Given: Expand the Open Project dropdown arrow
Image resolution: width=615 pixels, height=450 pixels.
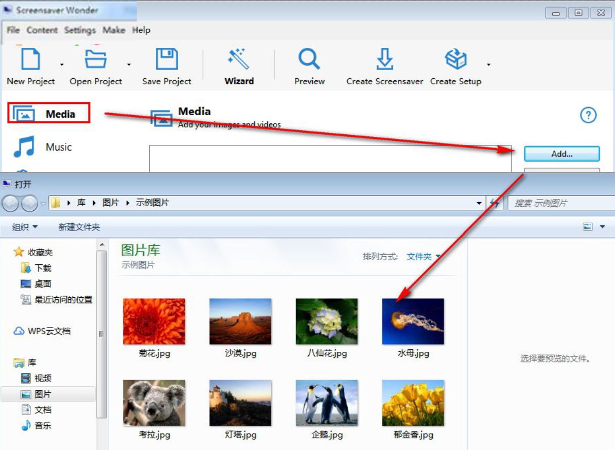Looking at the screenshot, I should point(129,64).
